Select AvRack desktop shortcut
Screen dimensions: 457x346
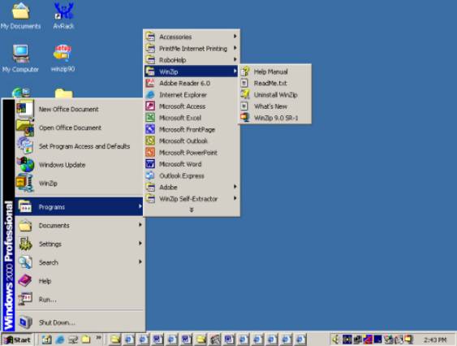click(x=63, y=16)
